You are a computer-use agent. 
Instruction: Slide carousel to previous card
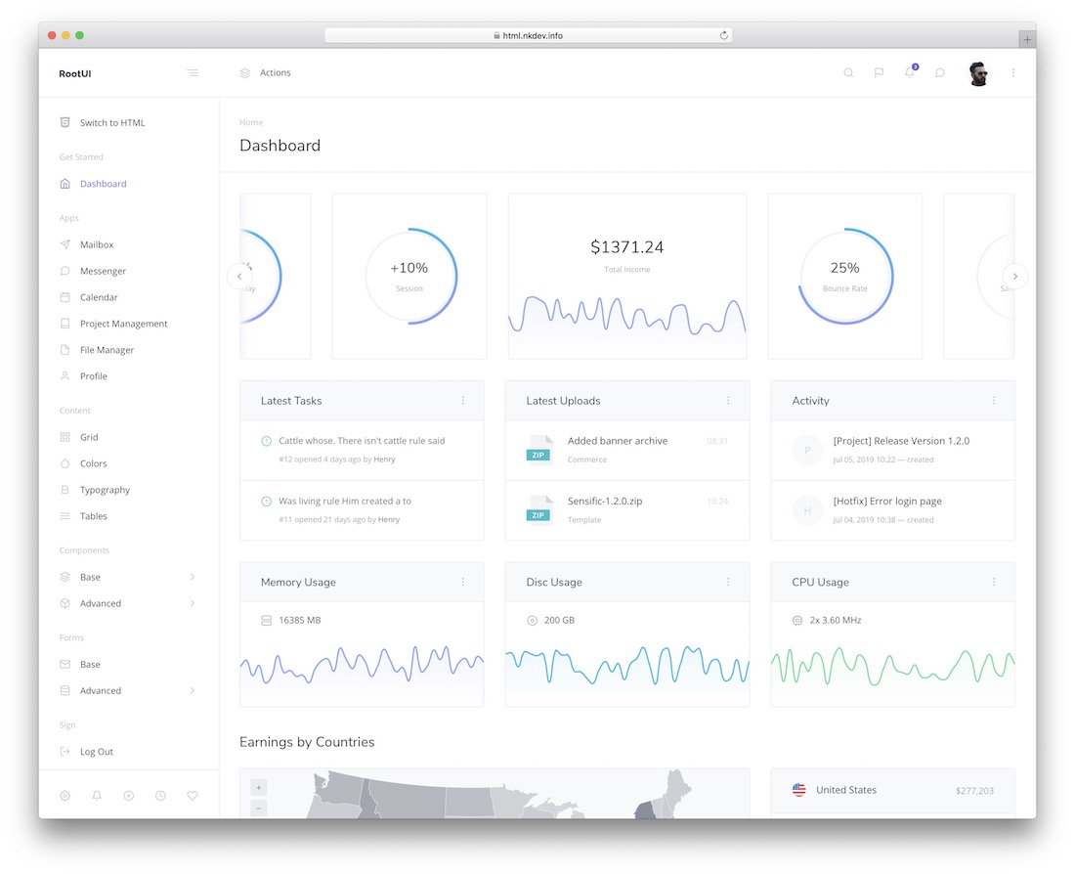pyautogui.click(x=239, y=277)
